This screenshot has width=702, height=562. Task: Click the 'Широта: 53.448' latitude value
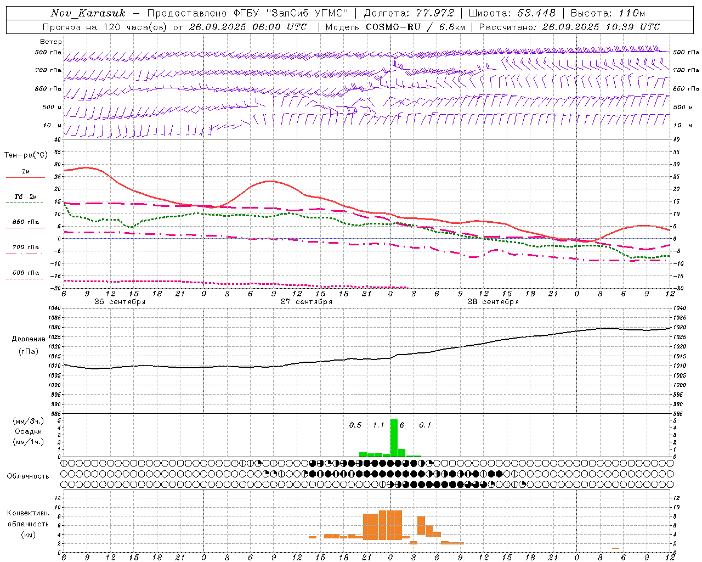(512, 13)
